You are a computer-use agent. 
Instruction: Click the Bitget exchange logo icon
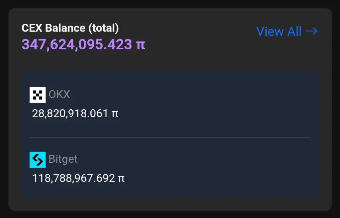click(38, 160)
